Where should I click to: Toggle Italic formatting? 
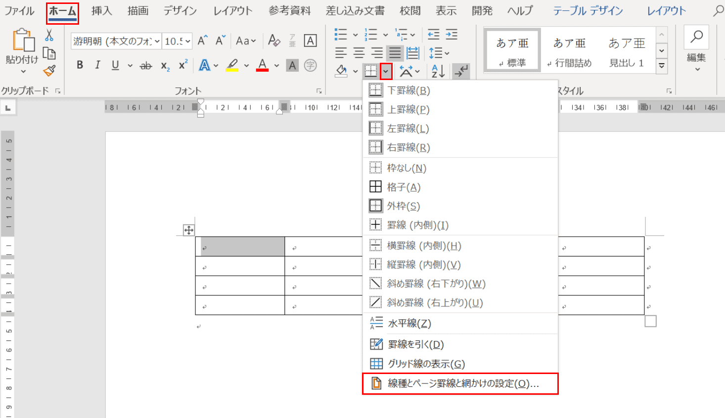coord(97,65)
